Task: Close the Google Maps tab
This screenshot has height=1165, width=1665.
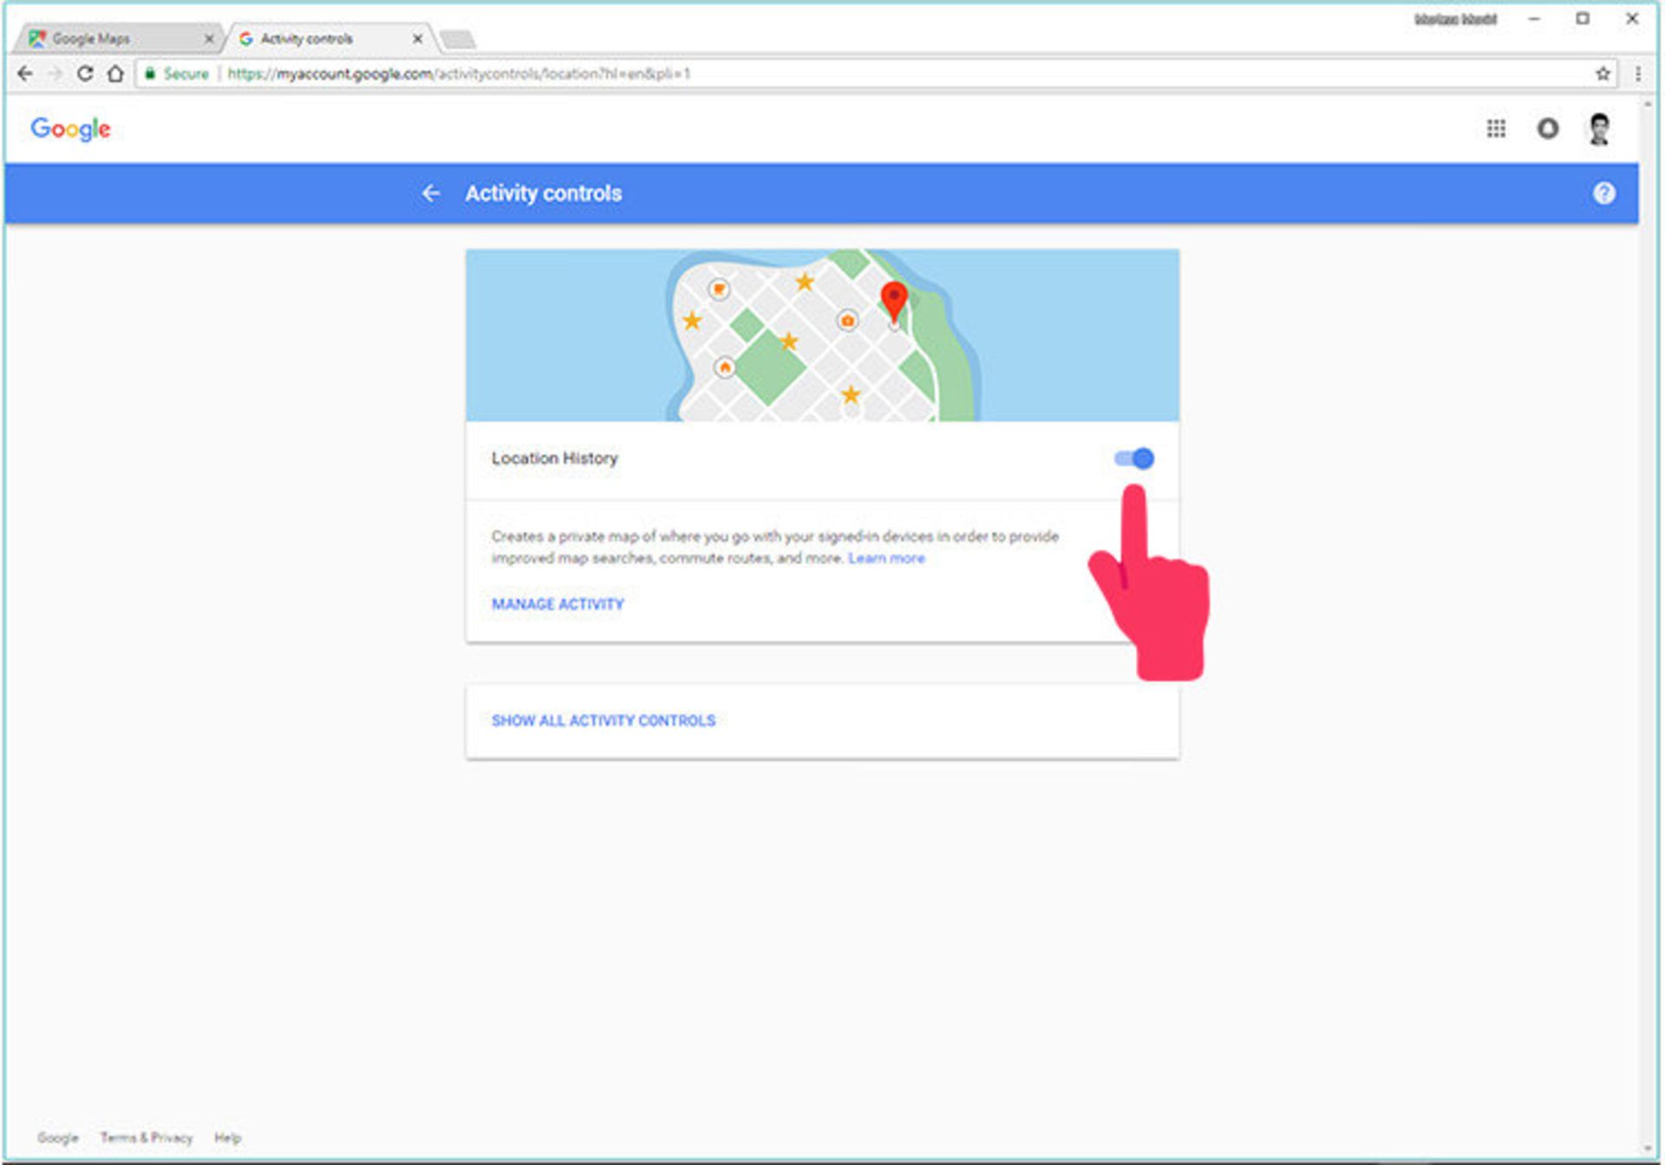Action: tap(209, 39)
